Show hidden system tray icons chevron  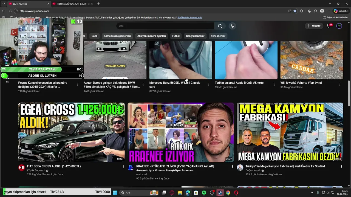coord(312,193)
